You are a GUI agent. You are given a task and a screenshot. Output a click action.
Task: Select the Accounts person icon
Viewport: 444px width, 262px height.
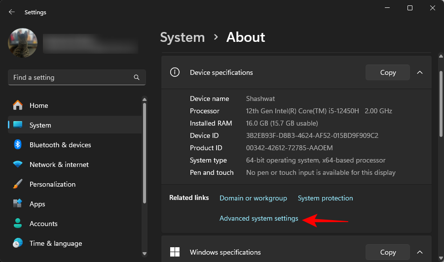18,224
